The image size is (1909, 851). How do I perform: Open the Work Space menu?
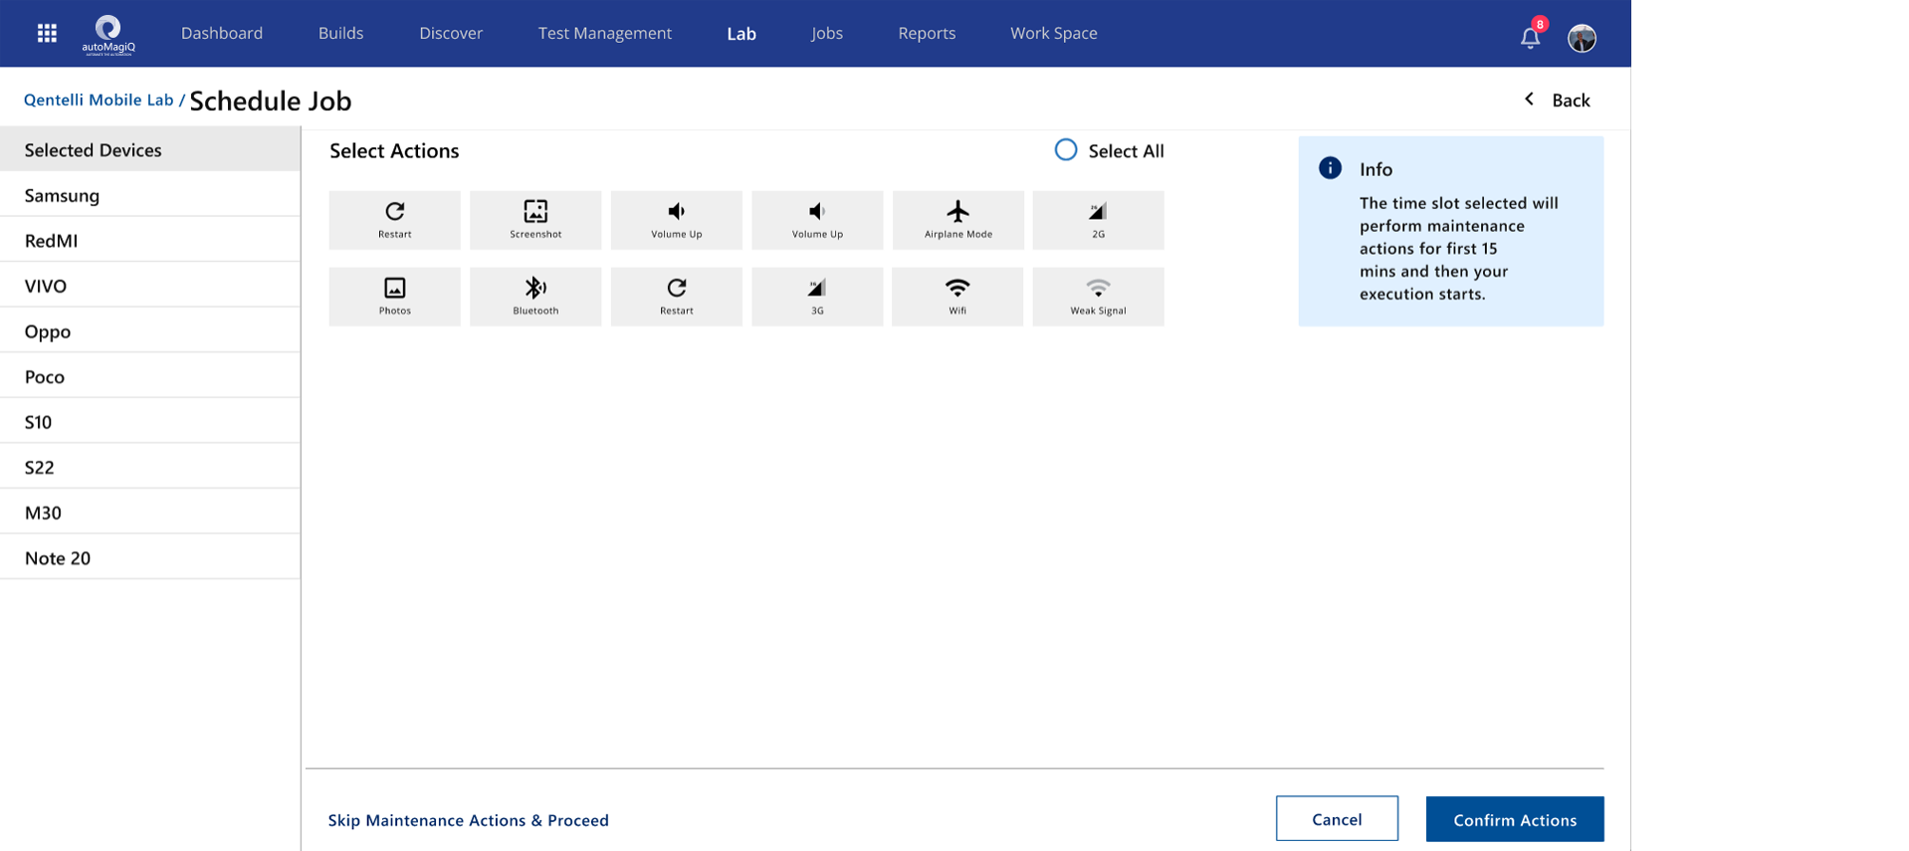click(1054, 33)
